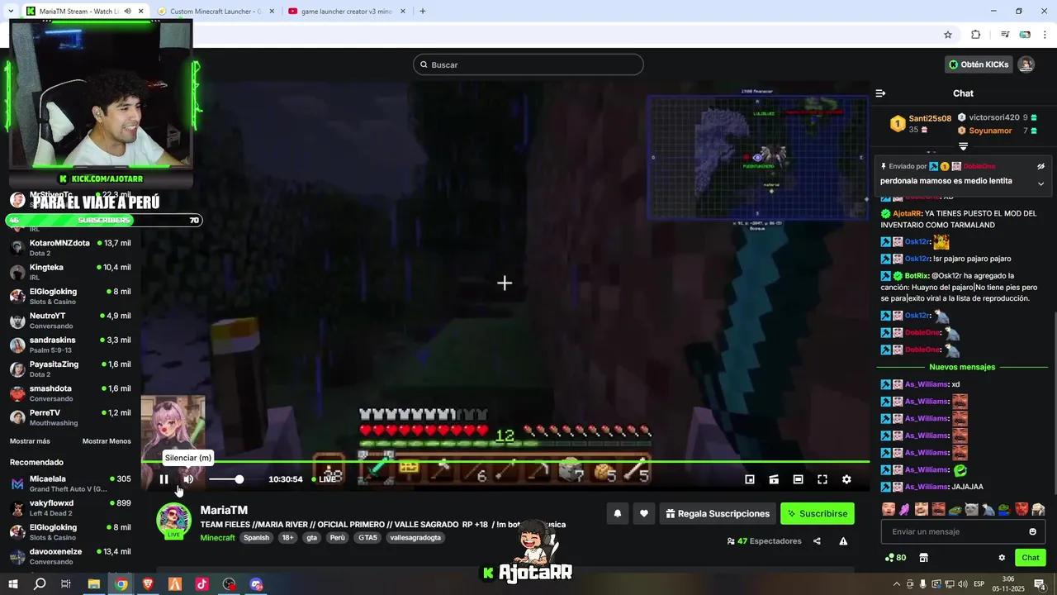Screen dimensions: 1057x595
Task: Open ElGlogloking Slots & Casino channel under Recomendado
Action: [70, 531]
